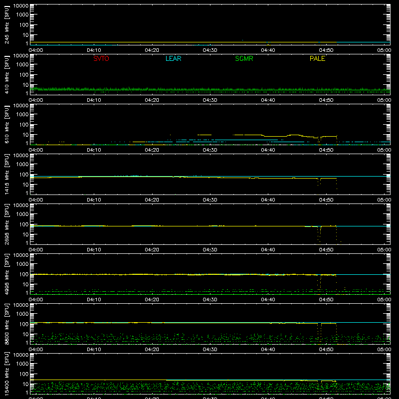The height and width of the screenshot is (399, 399).
Task: Click 04:30 tick under 610 MHz panel
Action: point(210,150)
